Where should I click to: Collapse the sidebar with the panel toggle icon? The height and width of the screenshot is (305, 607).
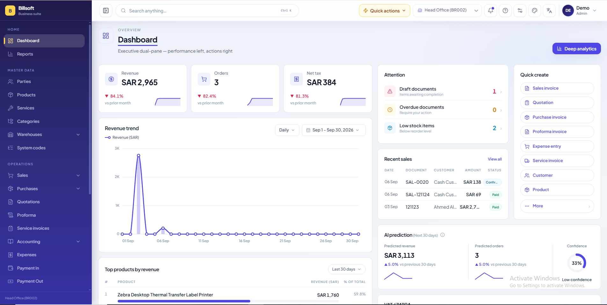tap(106, 11)
